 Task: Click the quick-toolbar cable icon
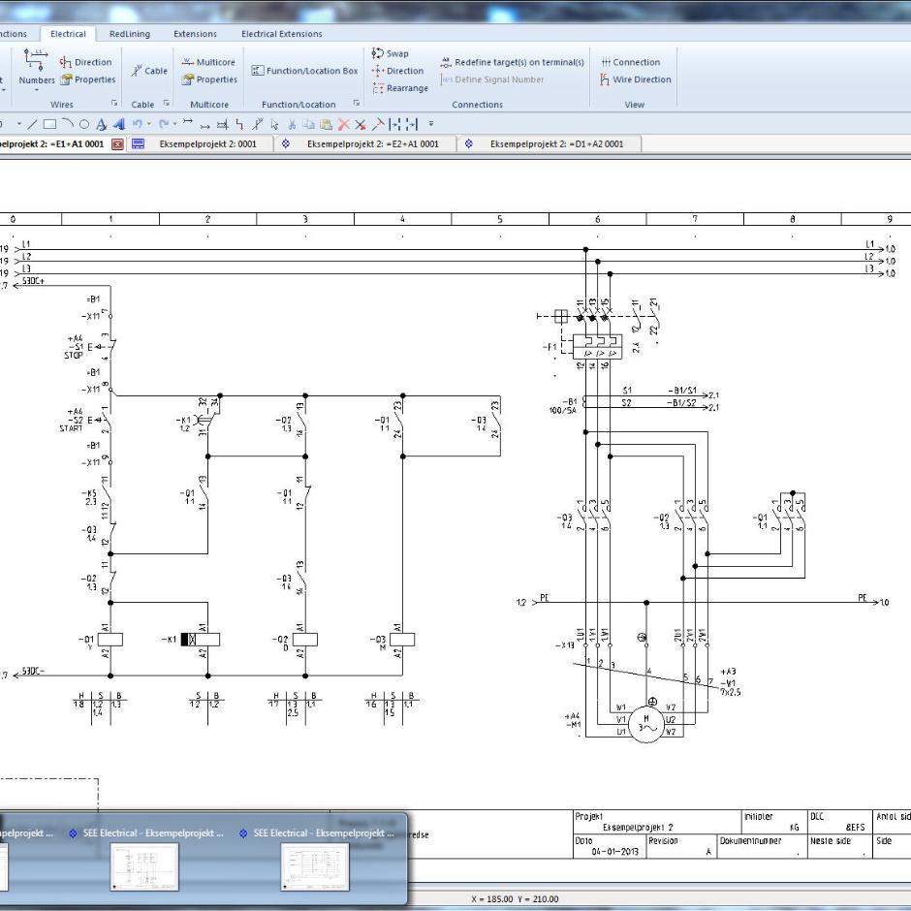tap(258, 124)
